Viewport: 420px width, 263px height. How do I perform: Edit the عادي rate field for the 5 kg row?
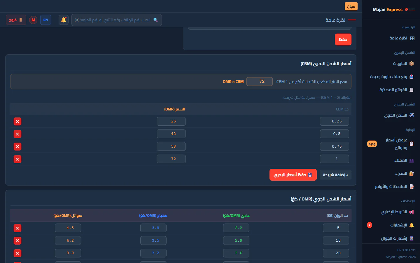pos(236,228)
